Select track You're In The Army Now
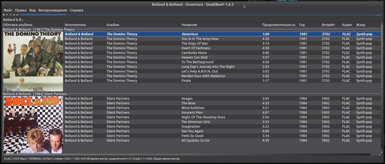Image resolution: width=385 pixels, height=164 pixels. tap(223, 39)
